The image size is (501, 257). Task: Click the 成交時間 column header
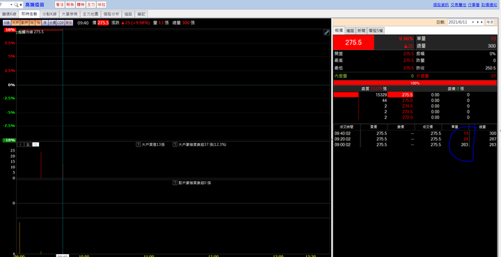347,127
